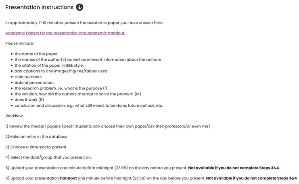Click the "slide numbers" bullet item
Screen dimensions: 299x184
click(x=28, y=77)
